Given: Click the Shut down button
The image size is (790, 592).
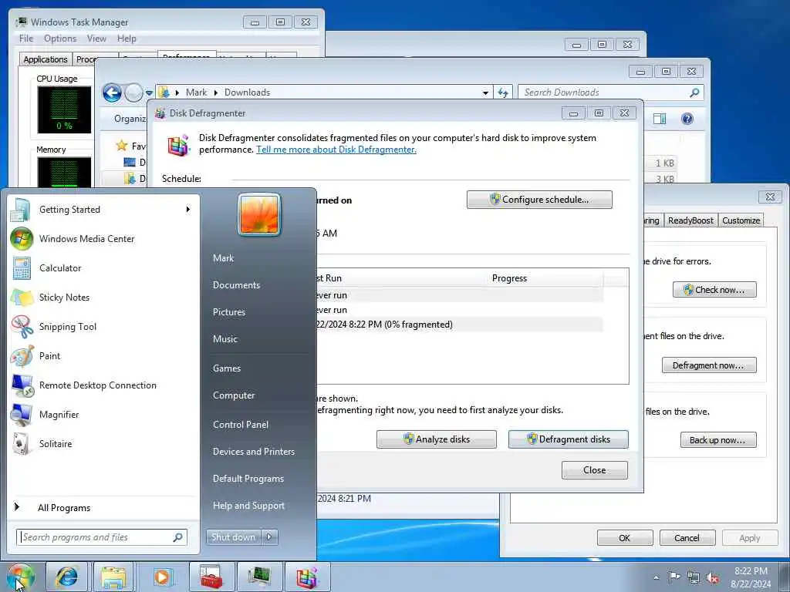Looking at the screenshot, I should click(233, 536).
